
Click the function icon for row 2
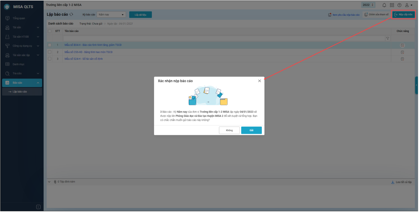coord(402,52)
